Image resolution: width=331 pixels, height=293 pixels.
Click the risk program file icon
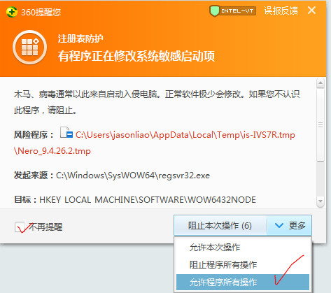[66, 133]
